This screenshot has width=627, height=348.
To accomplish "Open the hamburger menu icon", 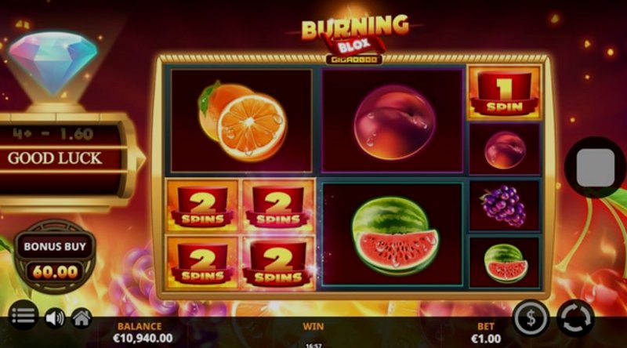I will pos(24,316).
